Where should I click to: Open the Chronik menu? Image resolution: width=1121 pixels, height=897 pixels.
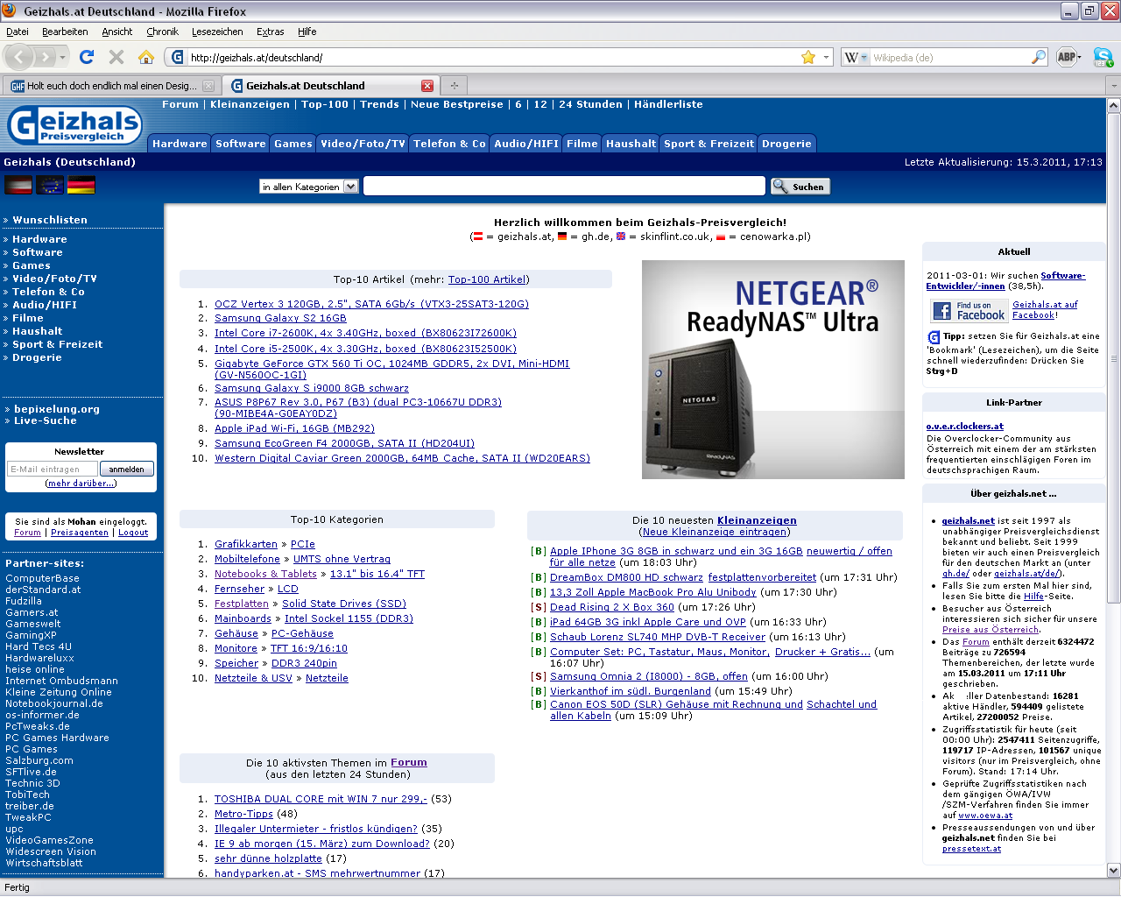[x=162, y=32]
